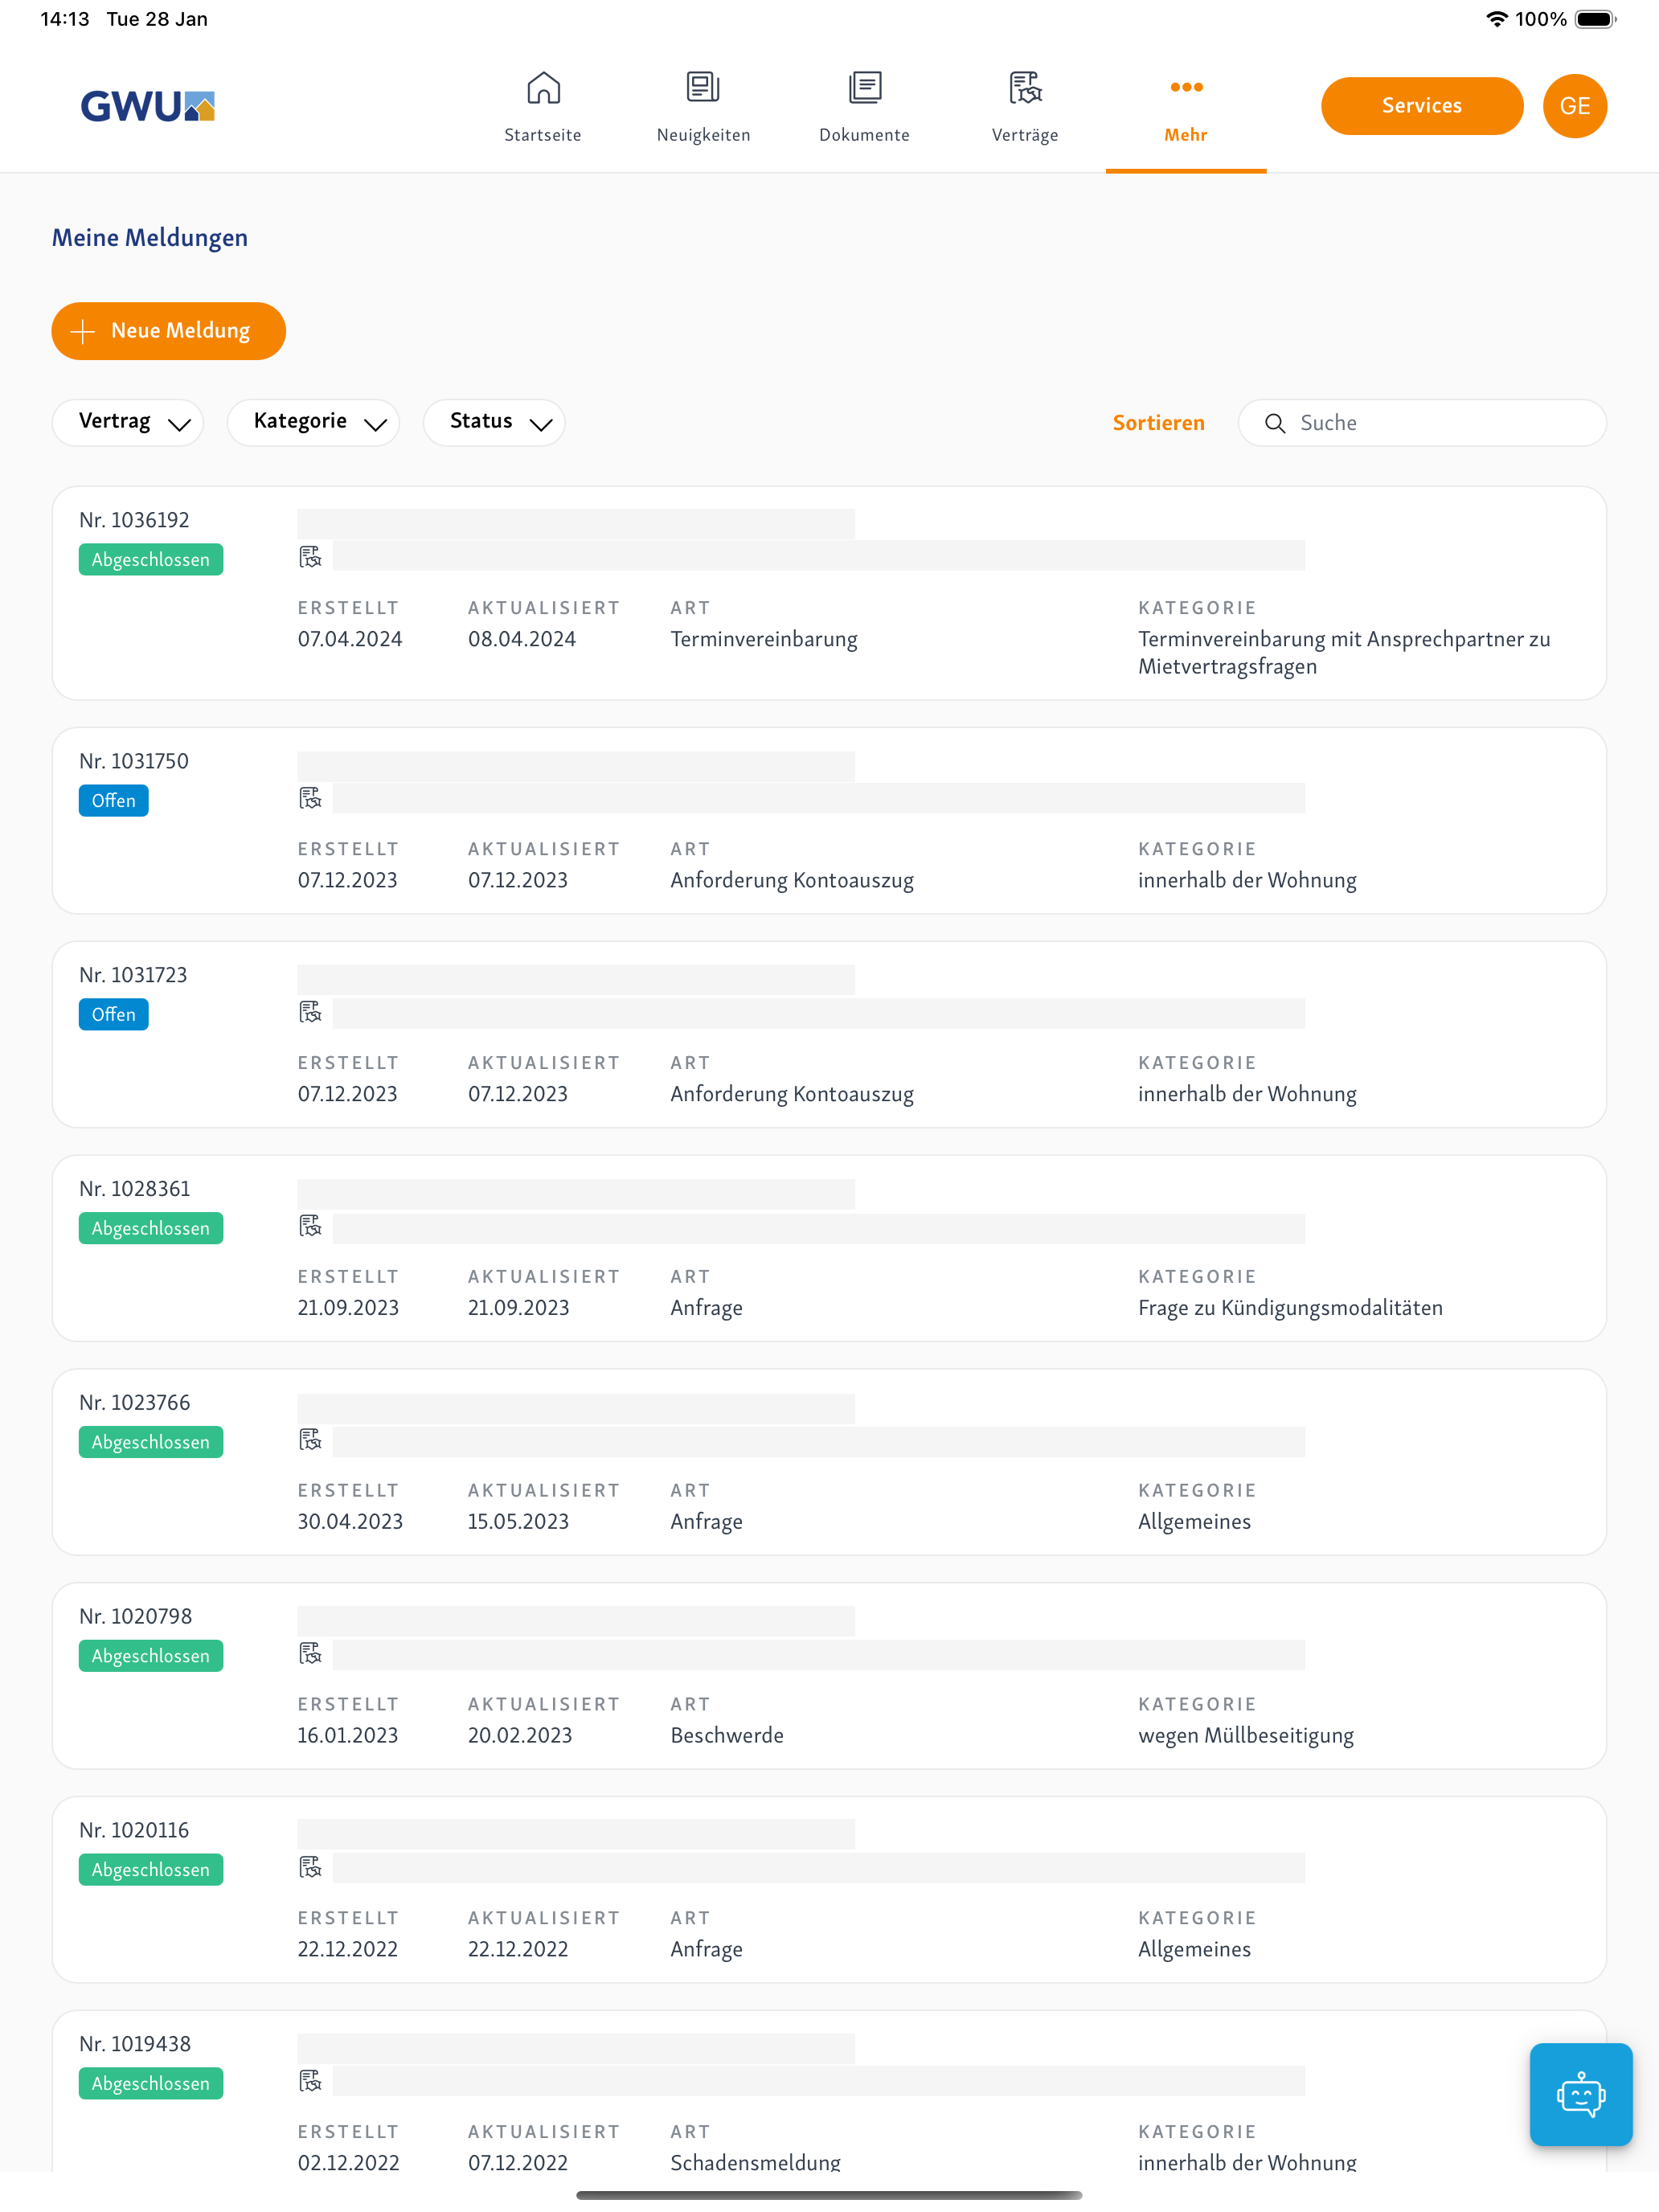
Task: Click contract icon in report Nr. 1036192
Action: coord(310,557)
